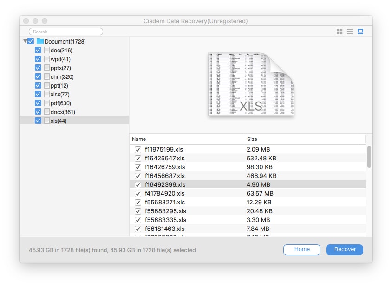This screenshot has width=392, height=286.
Task: Switch to the grid thumbnail view icon
Action: coord(339,32)
